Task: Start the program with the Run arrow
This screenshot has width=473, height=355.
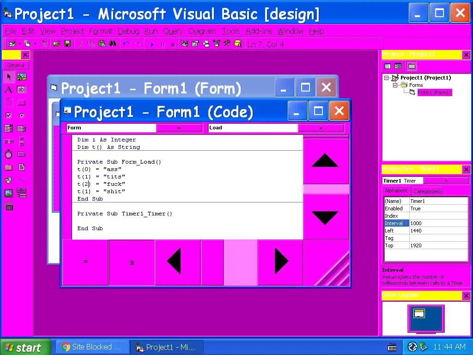Action: (152, 44)
